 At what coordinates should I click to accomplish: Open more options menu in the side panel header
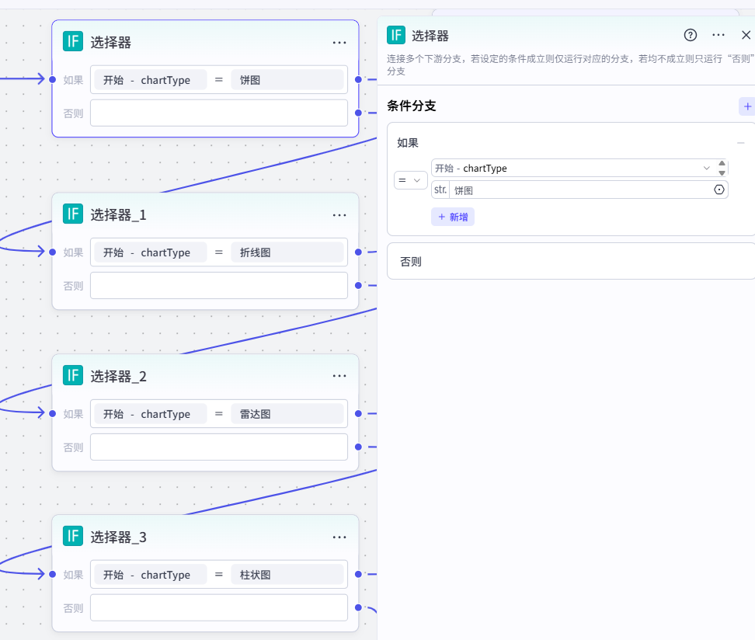pyautogui.click(x=718, y=35)
